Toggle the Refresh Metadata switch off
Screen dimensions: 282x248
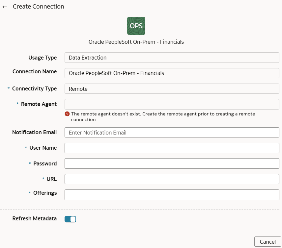(x=70, y=219)
